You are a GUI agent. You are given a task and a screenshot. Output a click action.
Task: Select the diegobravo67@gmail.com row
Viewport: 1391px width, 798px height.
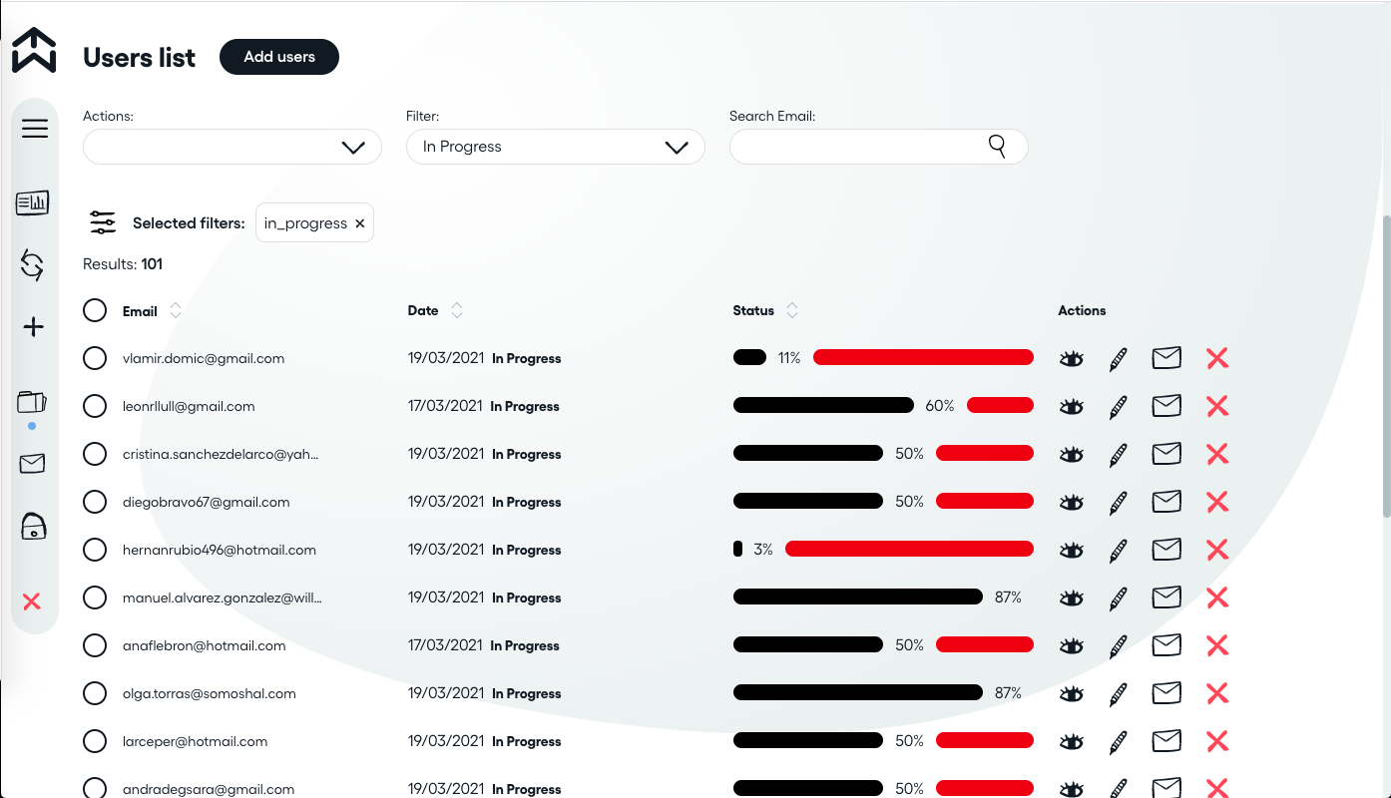click(95, 502)
